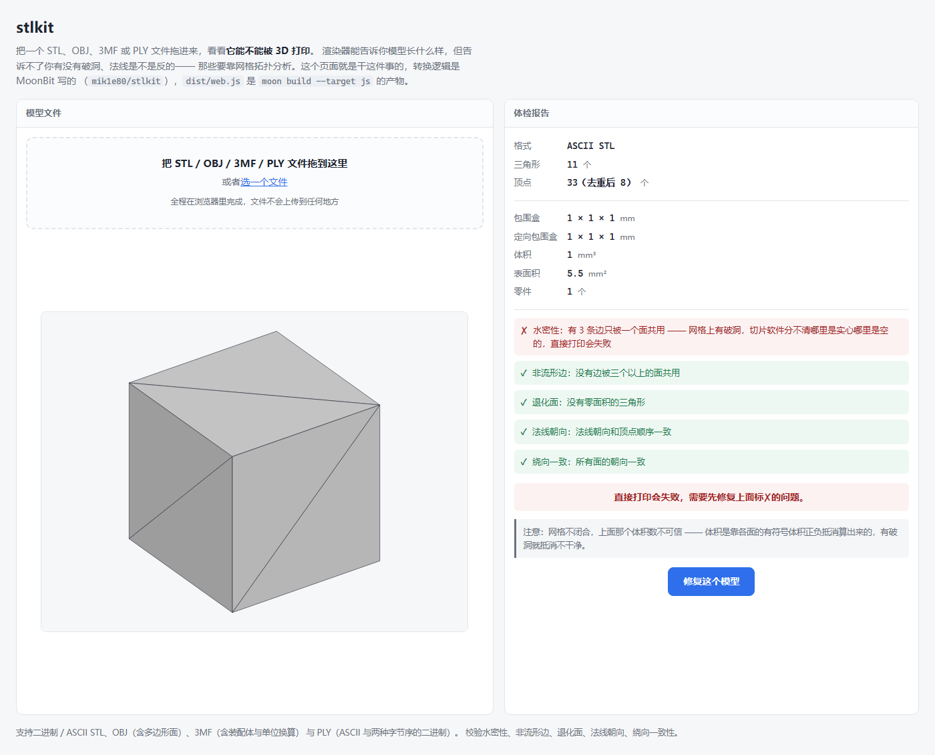
Task: Click the '1 个' value in the 零件 row
Action: pos(576,291)
